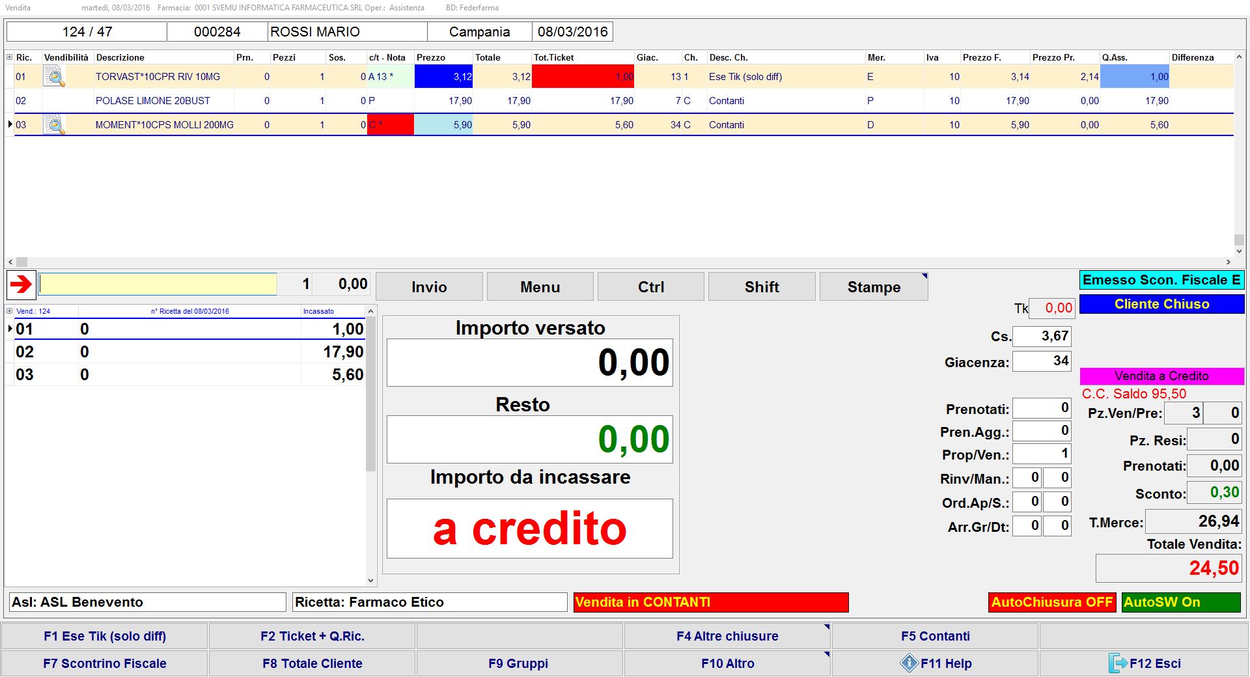This screenshot has height=677, width=1250.
Task: Click the magnifier icon on TORVAST row
Action: click(55, 77)
